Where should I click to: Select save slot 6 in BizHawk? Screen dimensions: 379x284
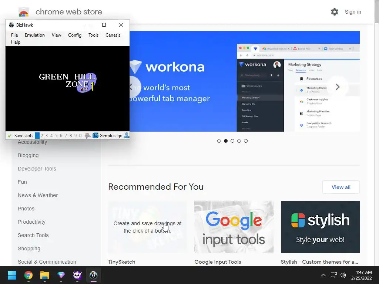pos(61,136)
